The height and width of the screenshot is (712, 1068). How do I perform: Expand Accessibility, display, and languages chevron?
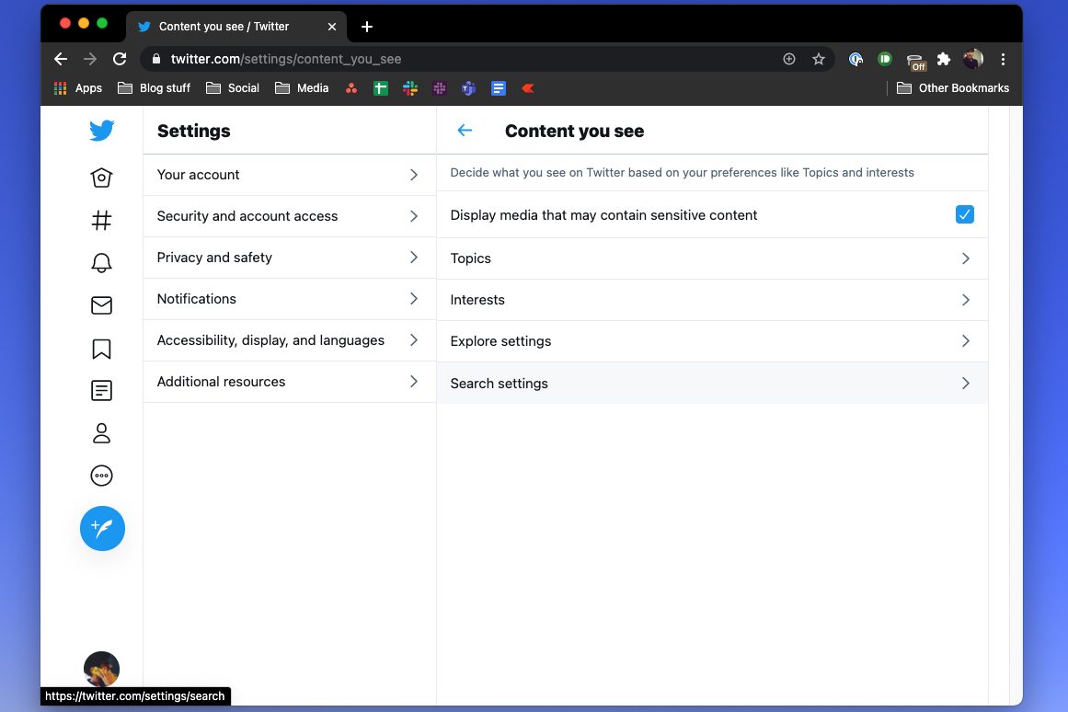click(413, 340)
